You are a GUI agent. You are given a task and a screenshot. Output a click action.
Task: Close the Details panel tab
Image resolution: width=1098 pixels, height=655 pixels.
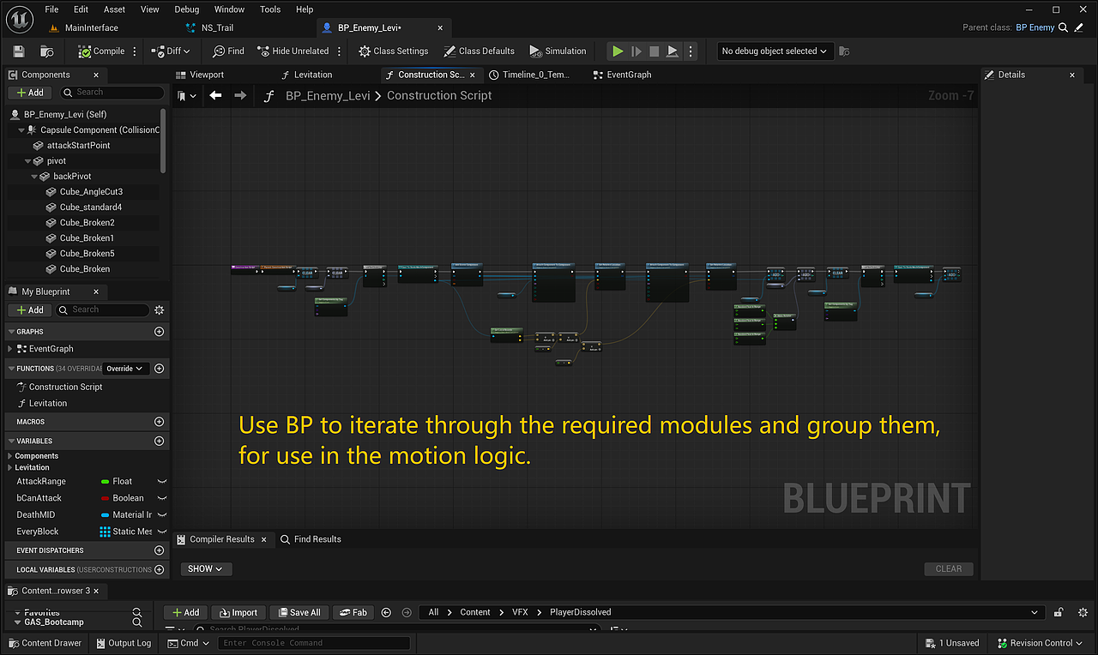1072,75
